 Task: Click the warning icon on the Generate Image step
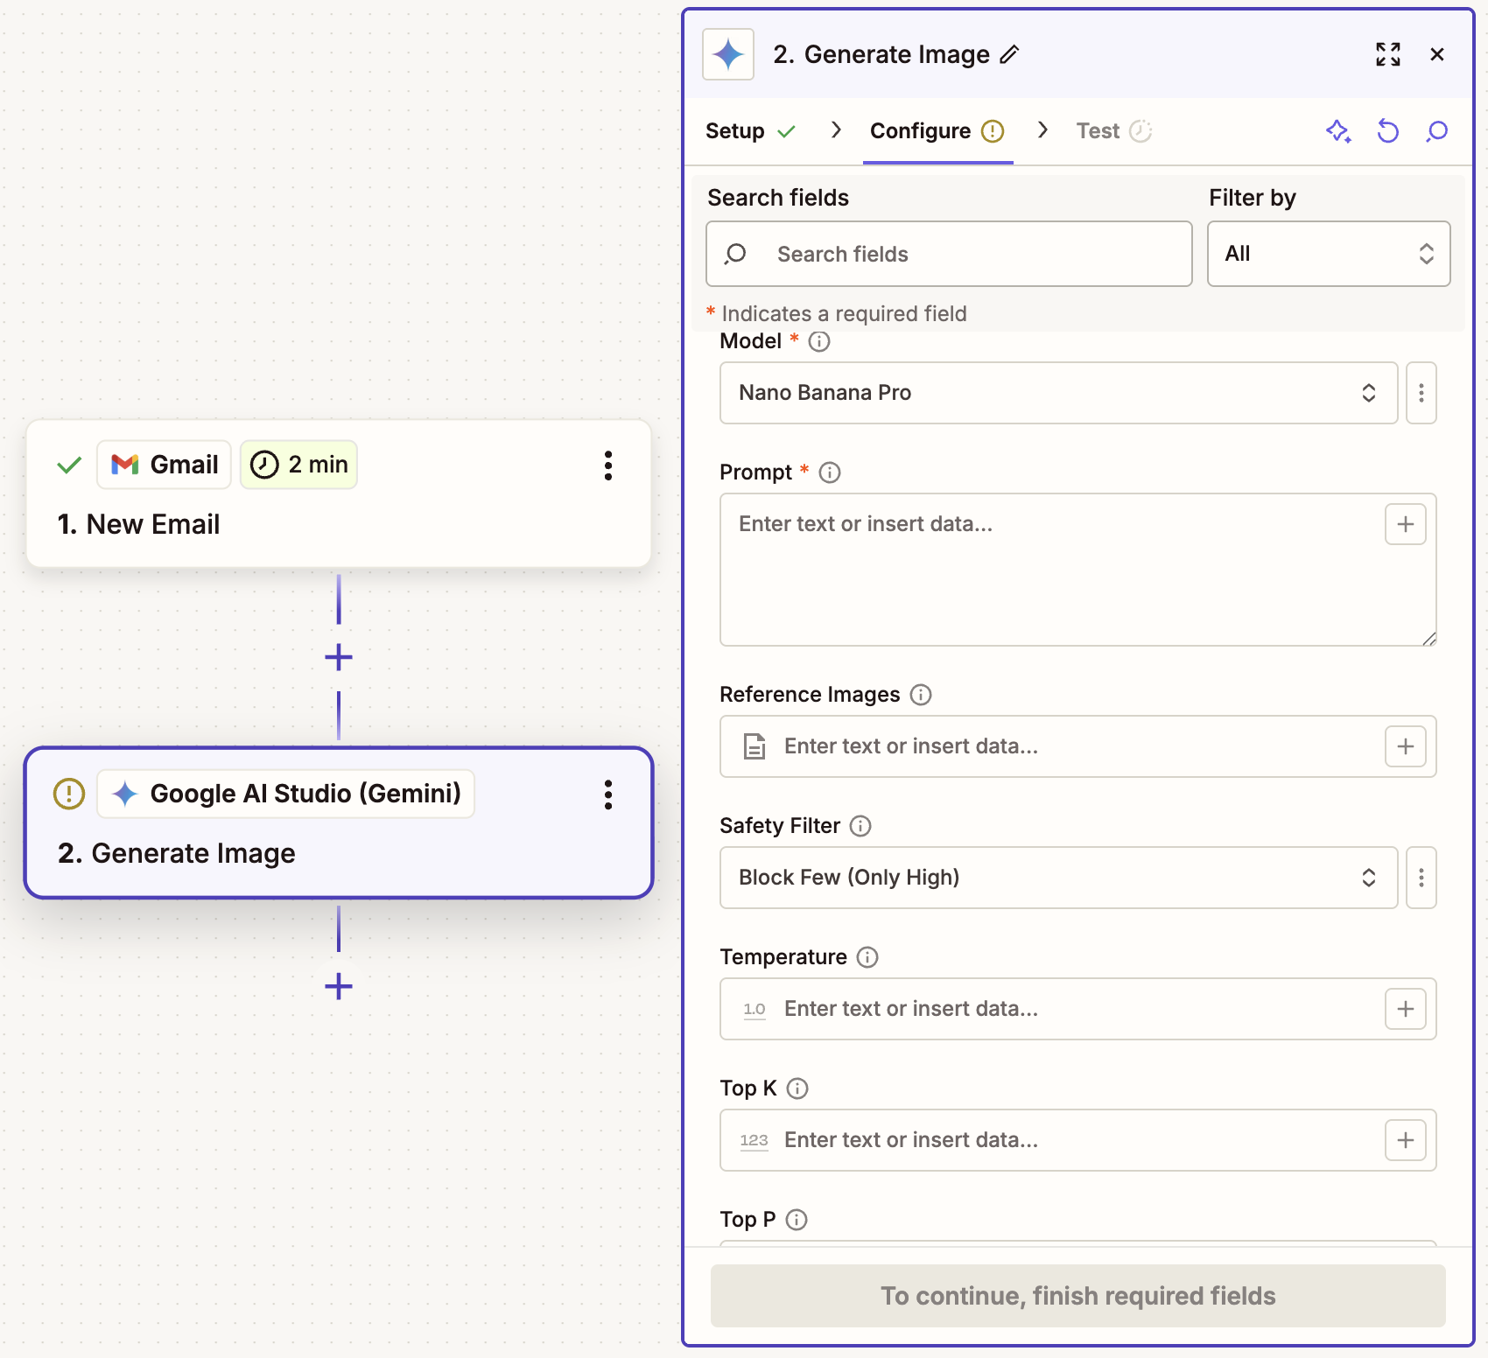(68, 794)
